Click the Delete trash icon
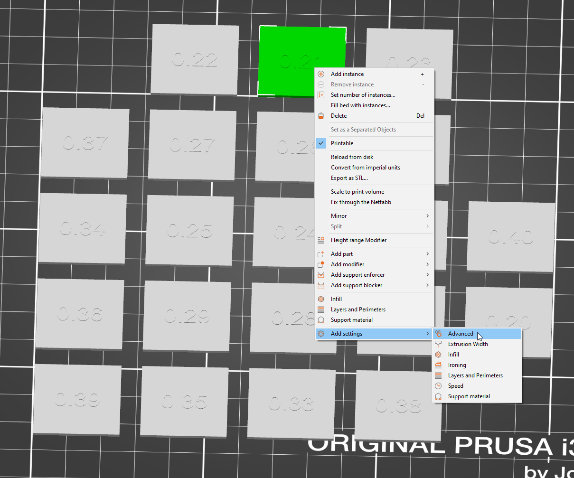The width and height of the screenshot is (574, 478). coord(321,116)
